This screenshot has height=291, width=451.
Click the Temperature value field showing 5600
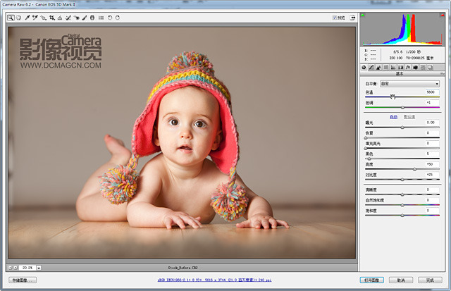click(432, 92)
